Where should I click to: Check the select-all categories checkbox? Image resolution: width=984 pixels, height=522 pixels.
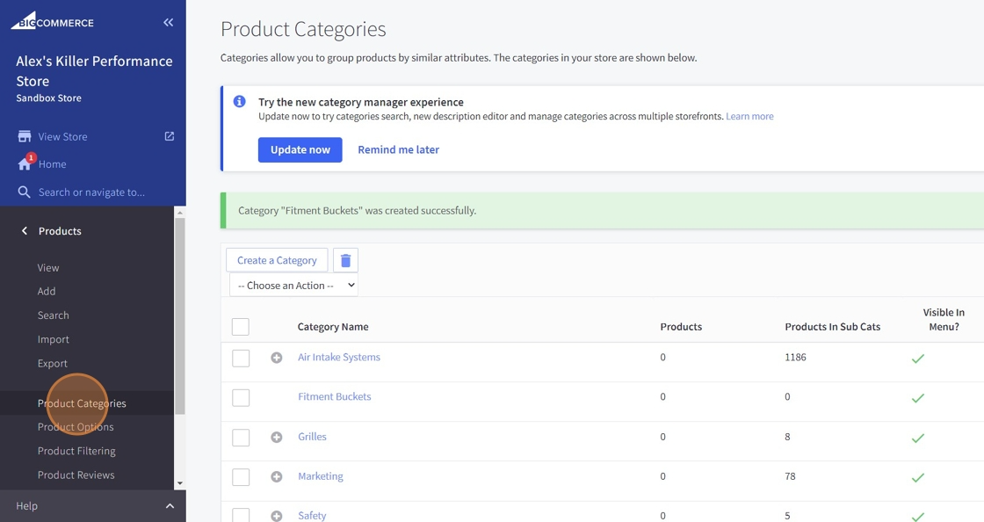[x=241, y=327]
